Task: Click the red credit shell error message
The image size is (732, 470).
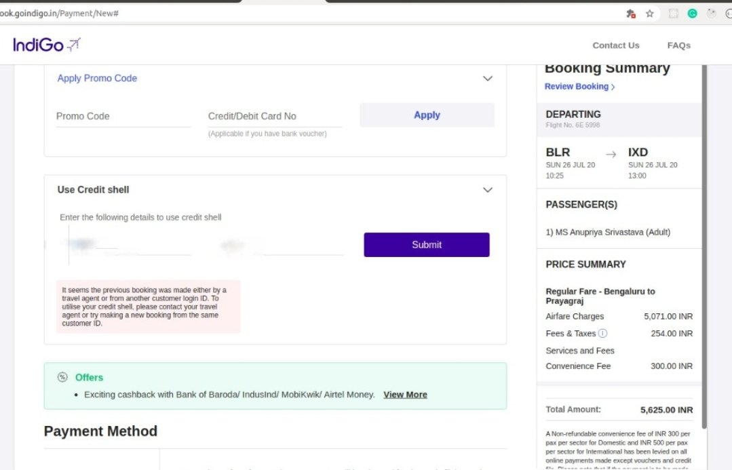Action: (x=149, y=307)
